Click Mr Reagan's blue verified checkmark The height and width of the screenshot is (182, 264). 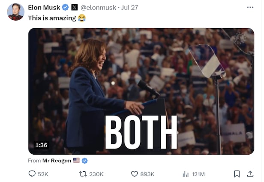[x=85, y=161]
